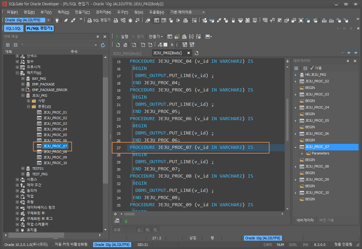Click the object panel vertical scrollbar thumb
362x249 pixels.
click(x=105, y=130)
